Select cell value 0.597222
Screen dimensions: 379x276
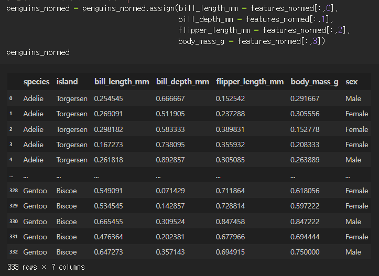(x=305, y=206)
